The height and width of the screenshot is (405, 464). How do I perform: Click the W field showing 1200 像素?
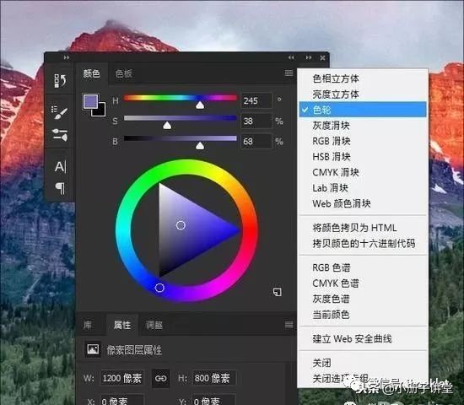122,378
